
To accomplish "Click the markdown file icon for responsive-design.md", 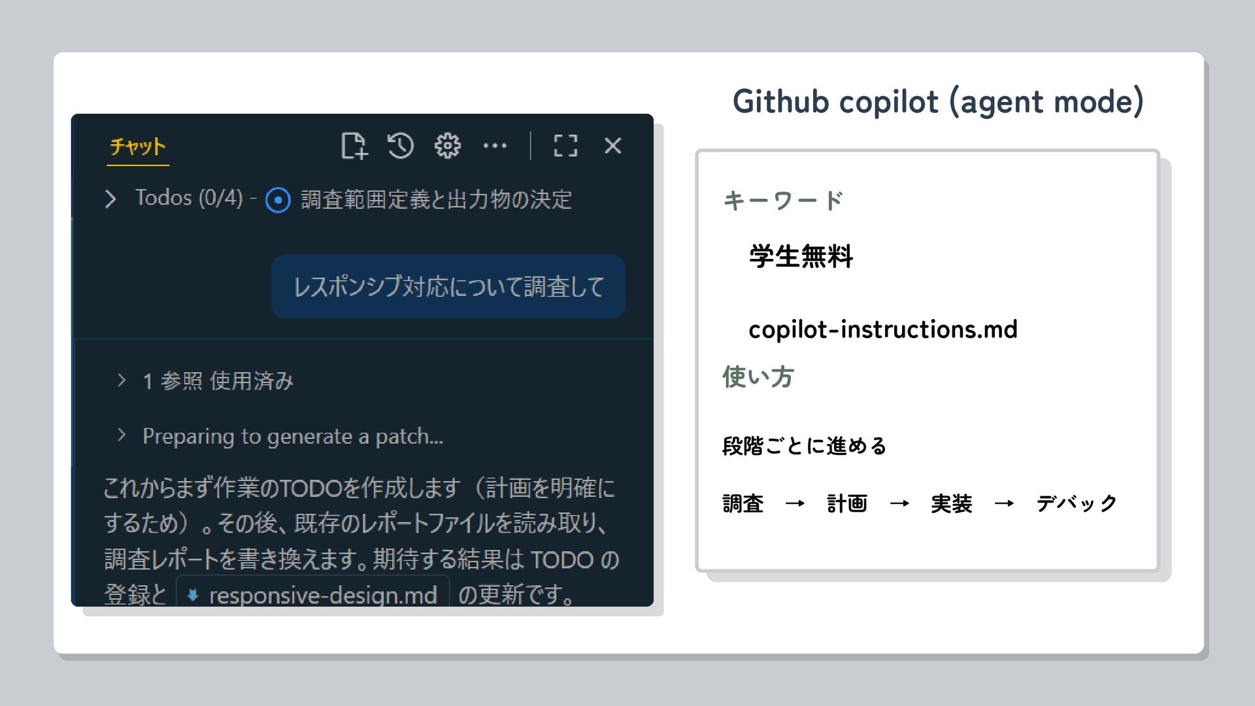I will click(x=193, y=595).
